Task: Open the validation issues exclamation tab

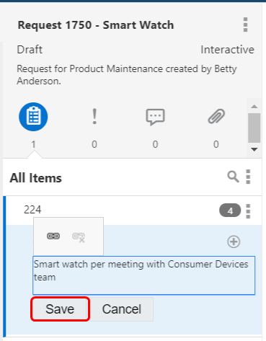Action: coord(94,117)
